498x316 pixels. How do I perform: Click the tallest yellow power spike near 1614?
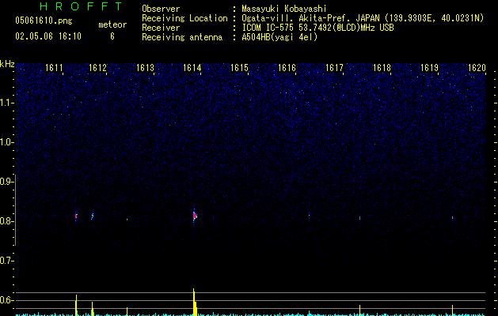click(x=194, y=302)
